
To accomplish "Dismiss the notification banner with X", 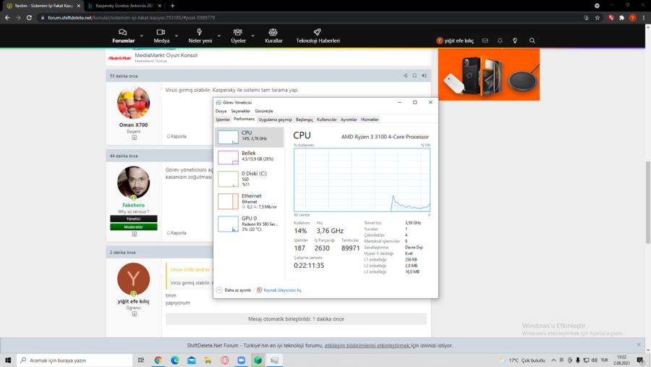I will [x=639, y=345].
